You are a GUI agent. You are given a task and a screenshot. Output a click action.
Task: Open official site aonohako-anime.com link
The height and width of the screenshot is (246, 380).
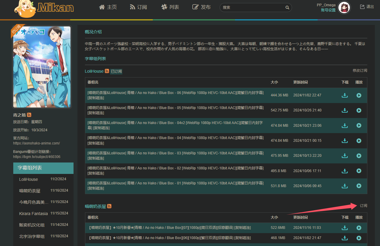pos(36,143)
